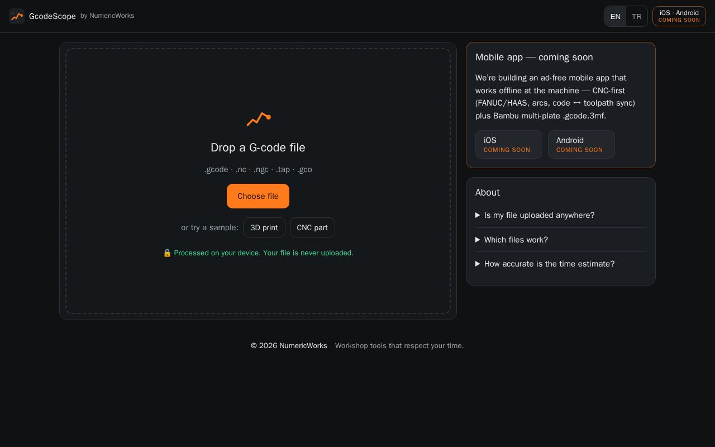Screen dimensions: 715x447
Task: Load the CNC part sample
Action: click(x=312, y=227)
